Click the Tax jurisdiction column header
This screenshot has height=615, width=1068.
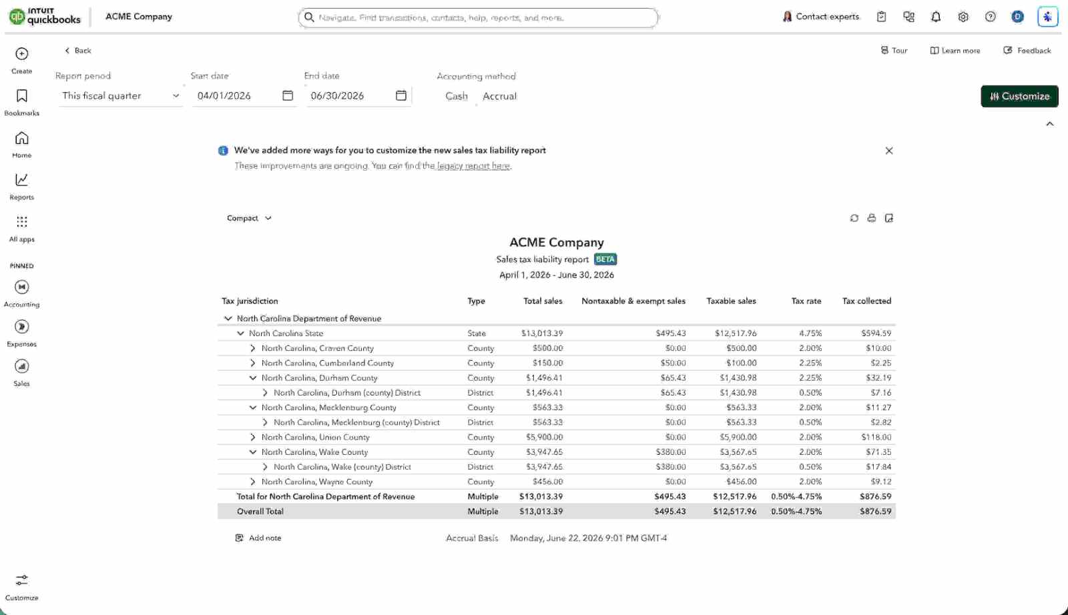tap(250, 301)
